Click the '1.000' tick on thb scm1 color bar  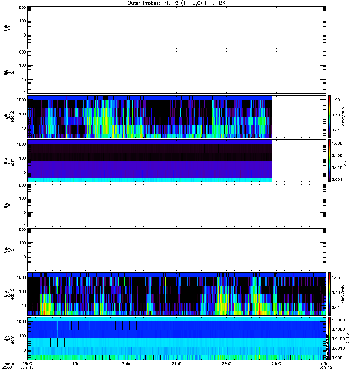(337, 143)
